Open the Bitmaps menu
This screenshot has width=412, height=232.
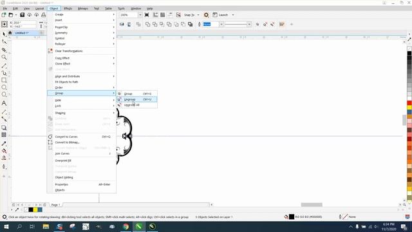(83, 8)
